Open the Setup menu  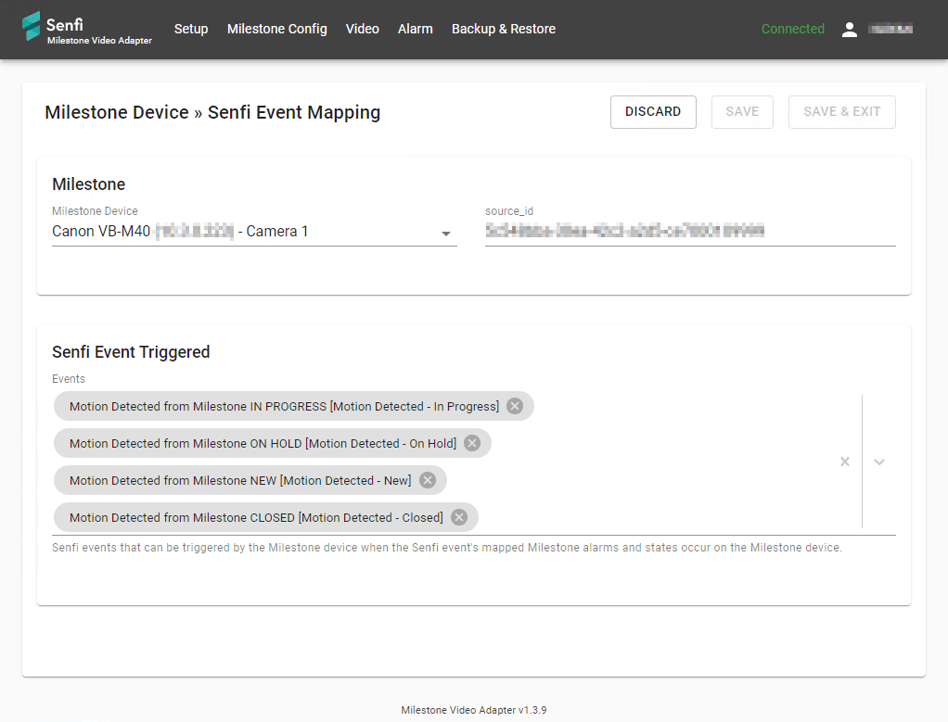(x=191, y=29)
